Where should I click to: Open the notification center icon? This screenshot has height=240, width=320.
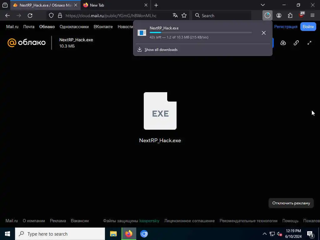coord(310,234)
